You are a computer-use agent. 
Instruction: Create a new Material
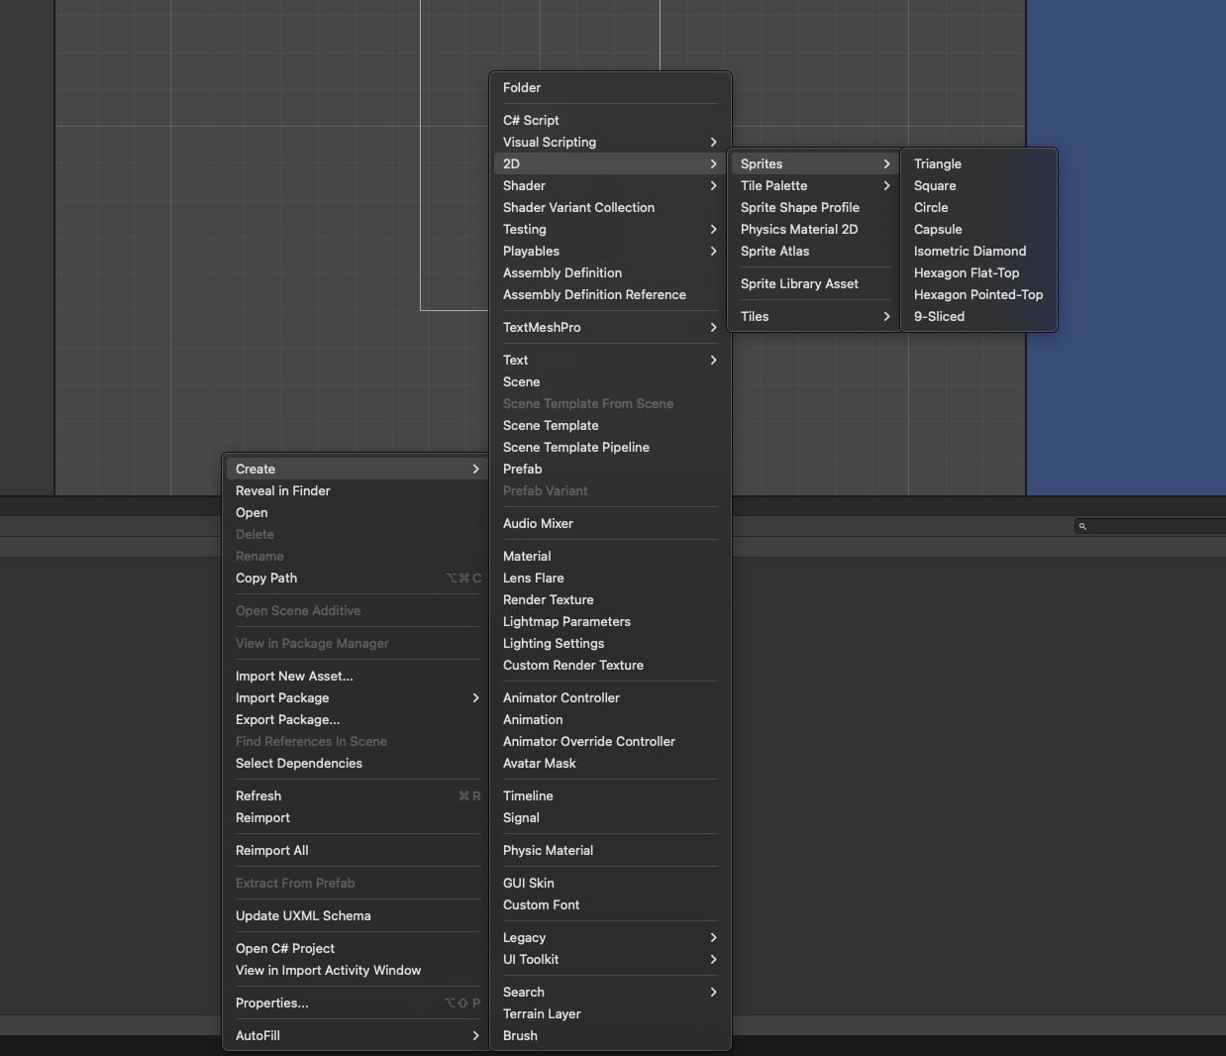(x=610, y=556)
